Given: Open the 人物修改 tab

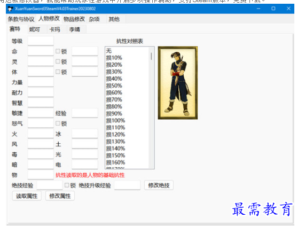Looking at the screenshot, I should coord(49,19).
